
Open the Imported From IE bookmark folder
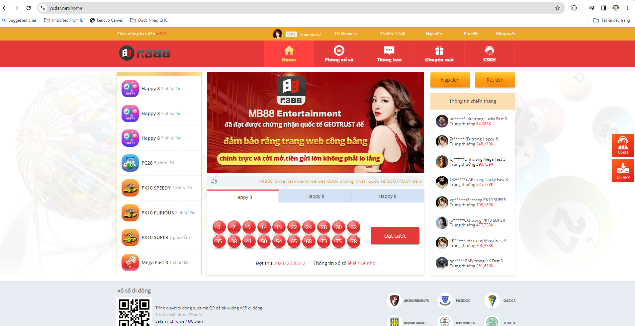(64, 20)
